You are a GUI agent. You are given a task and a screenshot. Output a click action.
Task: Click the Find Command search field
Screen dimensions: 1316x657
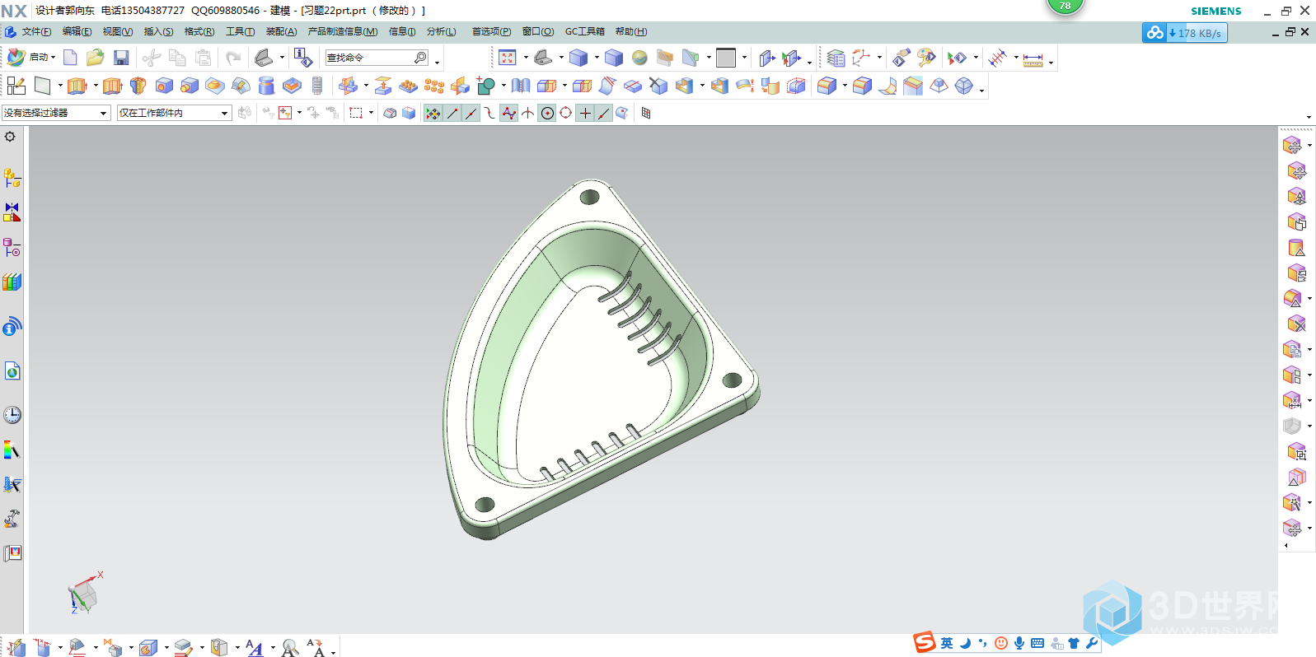pyautogui.click(x=377, y=58)
